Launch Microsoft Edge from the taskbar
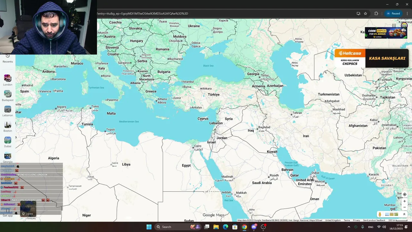This screenshot has height=232, width=412. click(x=225, y=227)
